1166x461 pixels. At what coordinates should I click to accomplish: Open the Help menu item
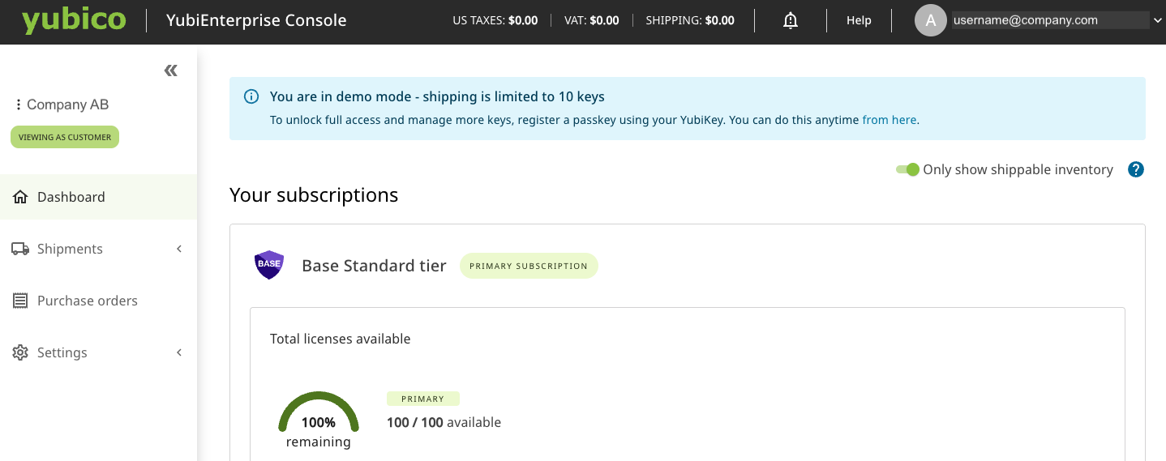point(859,21)
